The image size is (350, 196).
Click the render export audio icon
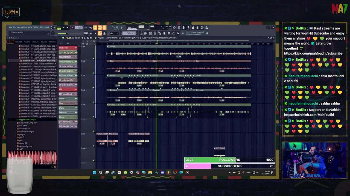(x=197, y=27)
